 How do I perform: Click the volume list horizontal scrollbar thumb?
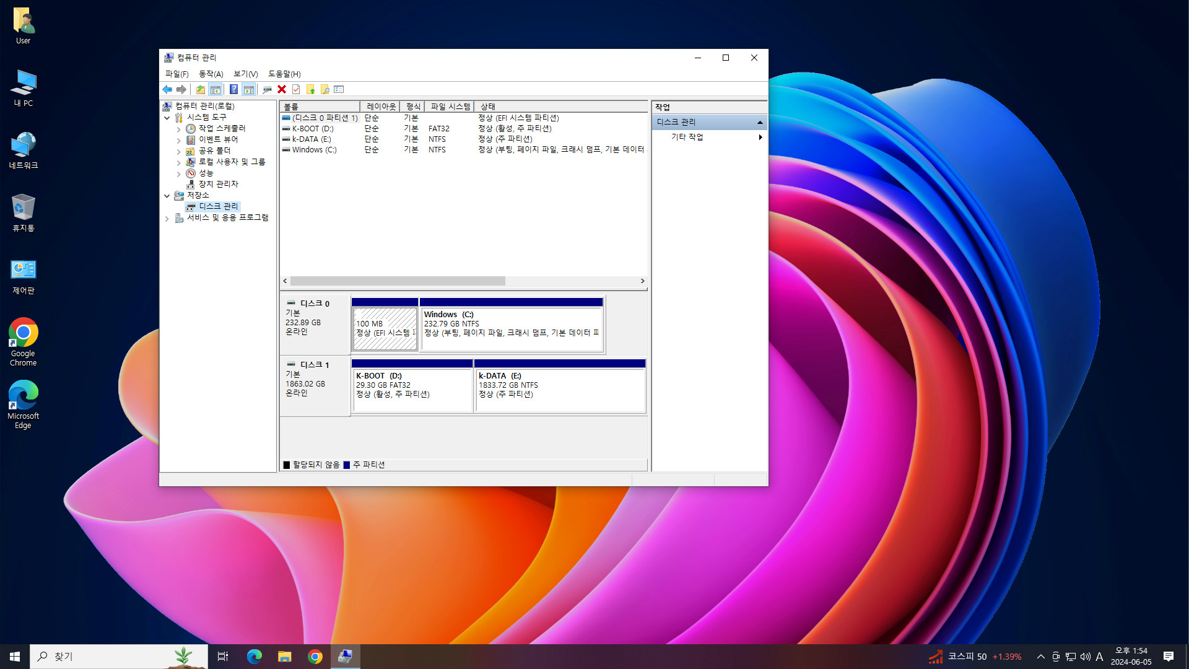click(x=398, y=281)
